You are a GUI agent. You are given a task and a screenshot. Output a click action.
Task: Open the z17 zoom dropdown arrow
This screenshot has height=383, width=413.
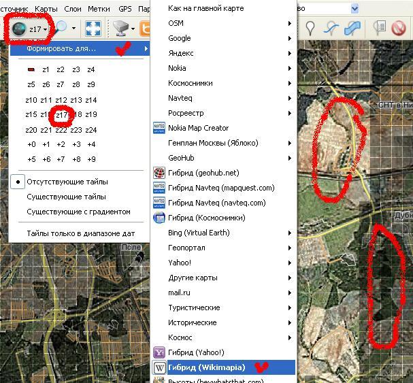46,29
